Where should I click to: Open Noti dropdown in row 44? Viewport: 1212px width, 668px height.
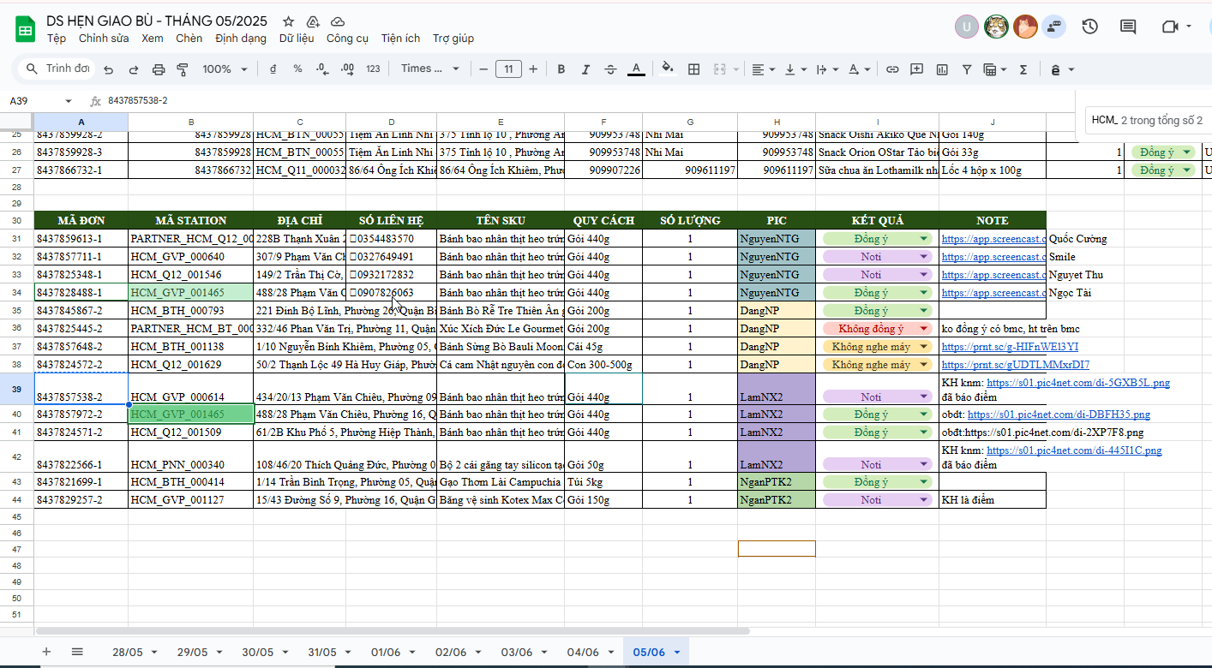[x=924, y=500]
